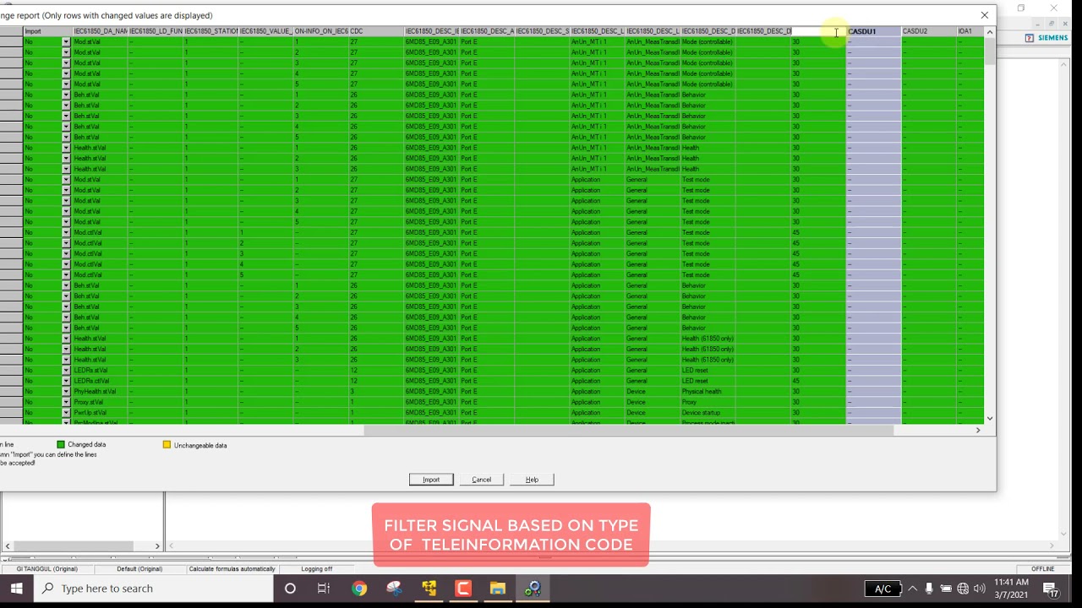Viewport: 1082px width, 608px height.
Task: Click the PhyHealth.stVal cell
Action: tap(100, 392)
